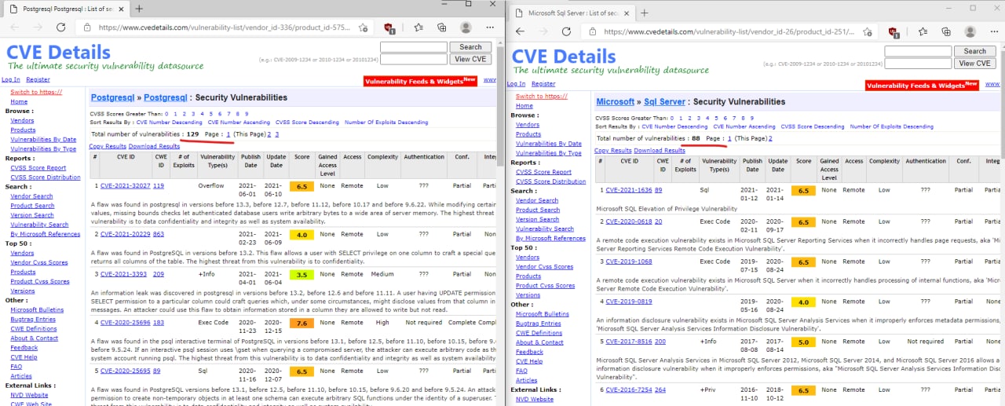
Task: Go to page 3 of PostgreSQL vulnerabilities
Action: point(276,134)
